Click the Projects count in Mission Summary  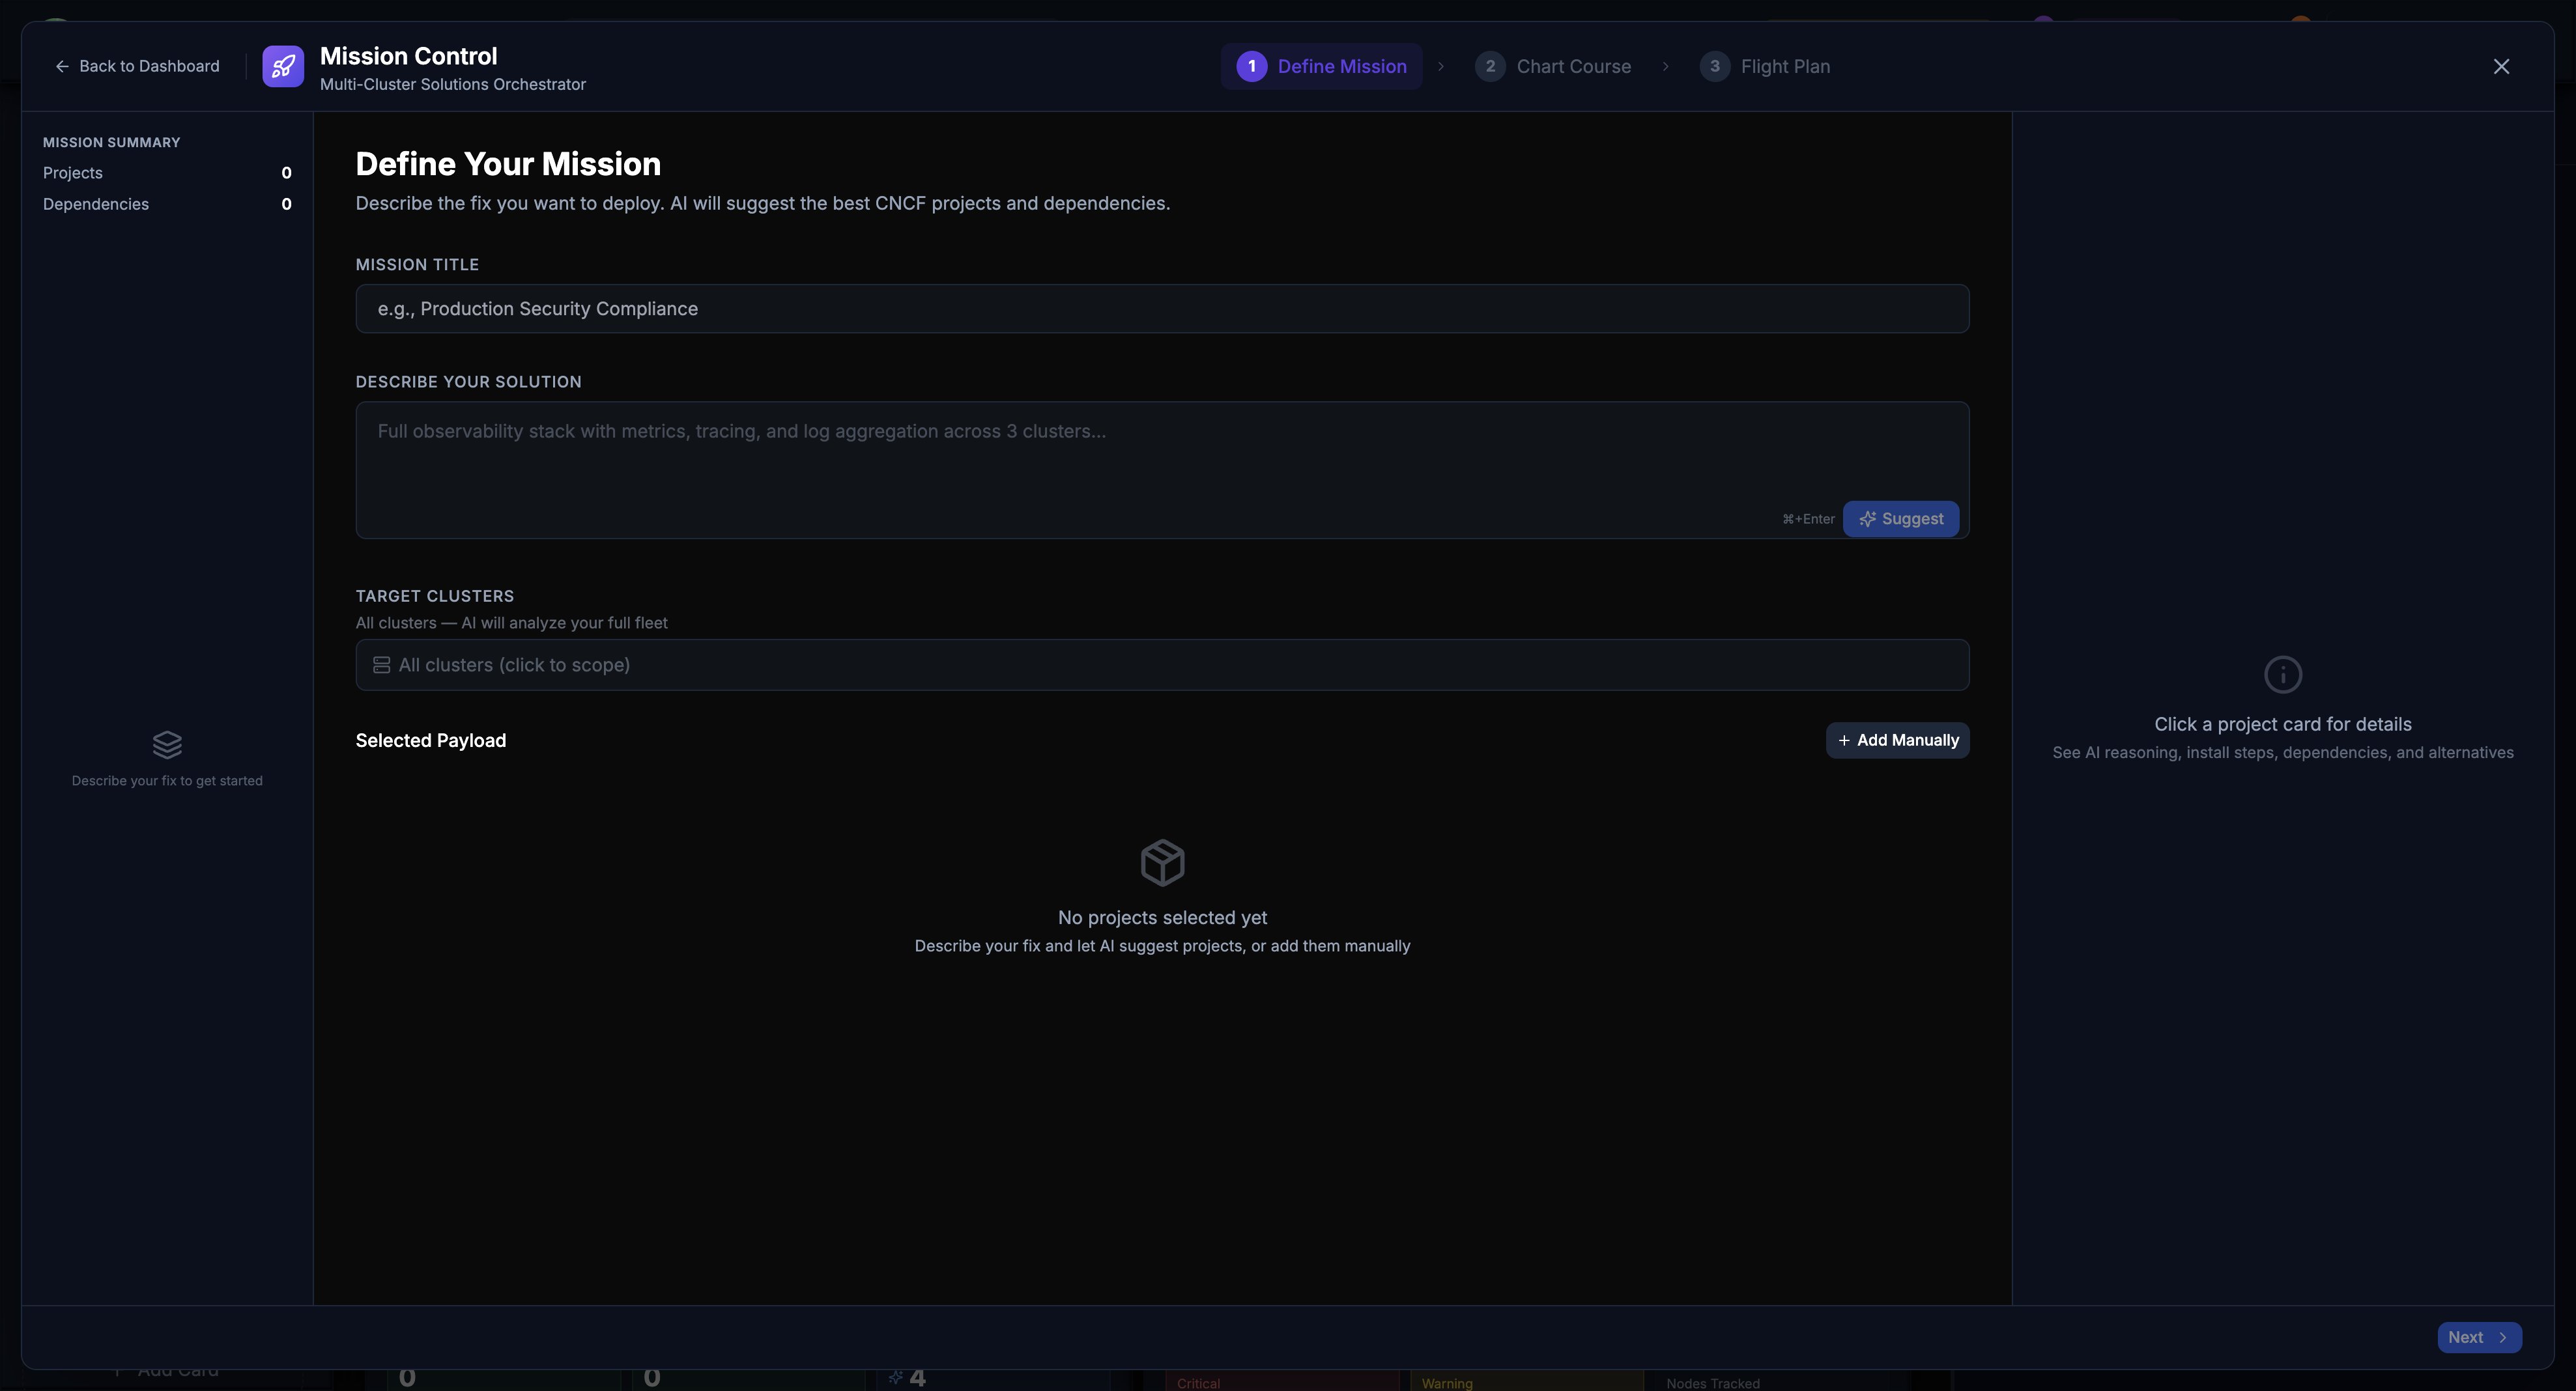click(x=286, y=173)
